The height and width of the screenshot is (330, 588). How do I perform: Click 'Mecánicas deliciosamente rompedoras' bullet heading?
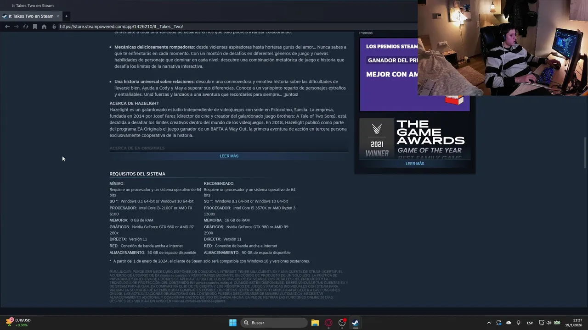tap(154, 47)
